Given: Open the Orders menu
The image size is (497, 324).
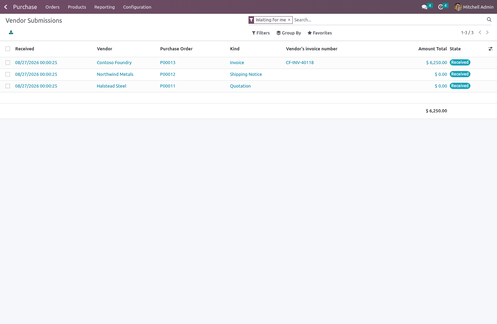Looking at the screenshot, I should point(52,7).
